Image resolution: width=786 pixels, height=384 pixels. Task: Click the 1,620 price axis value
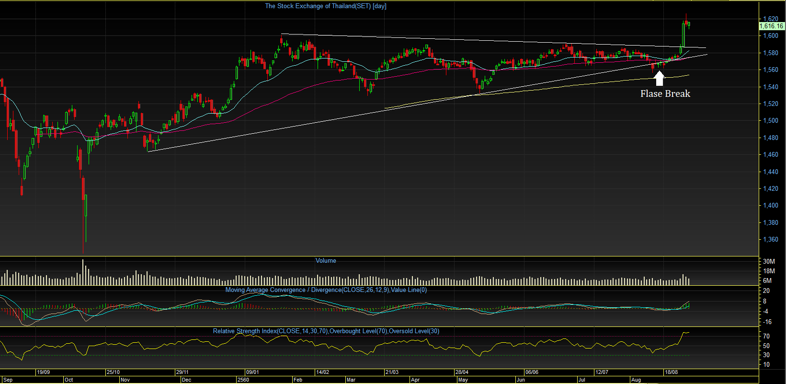click(771, 19)
